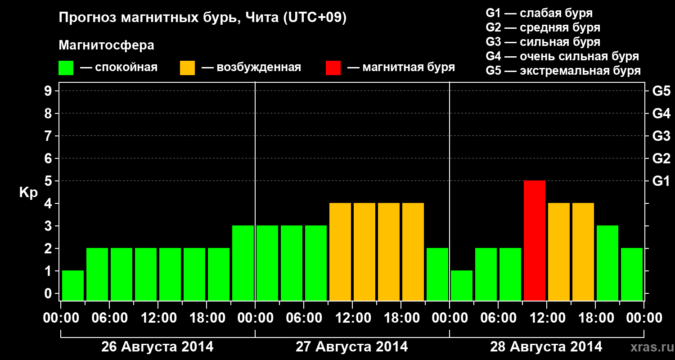Viewport: 675px width, 360px height.
Task: Click the '06:00' time label for 27 August
Action: point(304,318)
